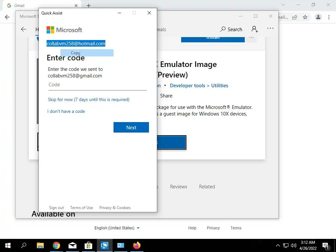Screen dimensions: 336x252
Task: Open Chrome profile avatar
Action: [x=318, y=17]
